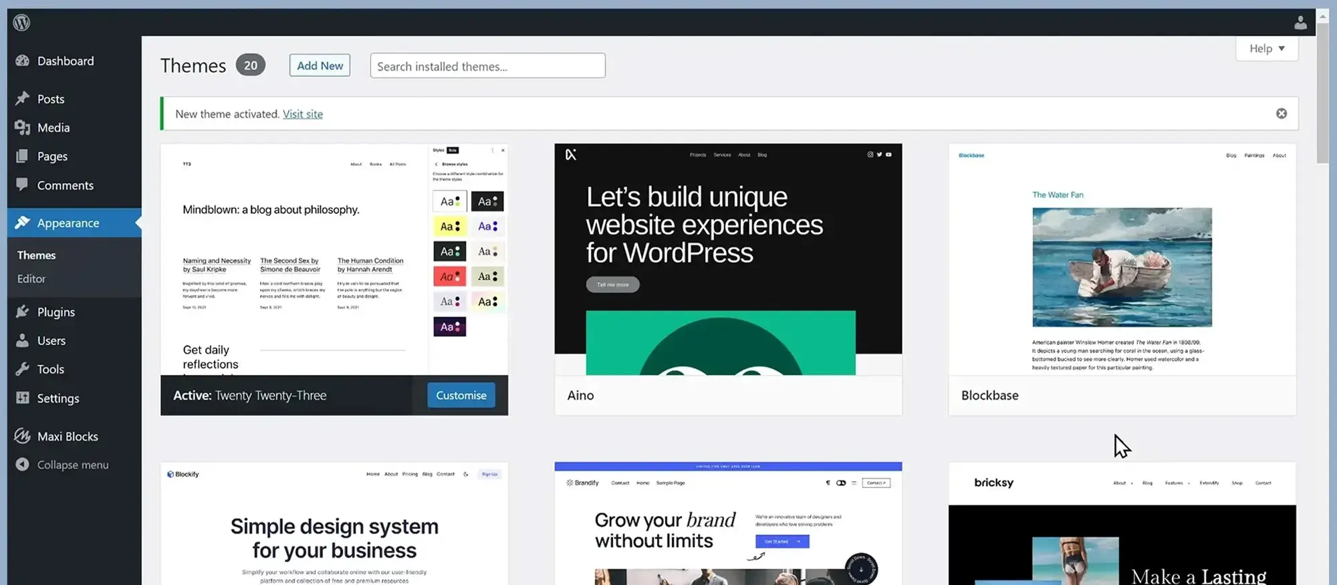Viewport: 1337px width, 585px height.
Task: Click the Posts pin icon
Action: point(22,98)
